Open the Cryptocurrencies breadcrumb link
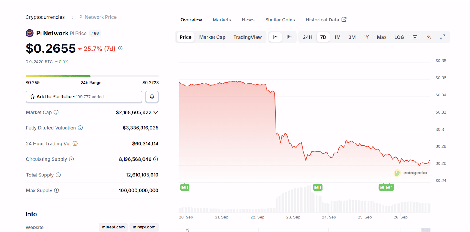The width and height of the screenshot is (470, 232). pos(45,17)
